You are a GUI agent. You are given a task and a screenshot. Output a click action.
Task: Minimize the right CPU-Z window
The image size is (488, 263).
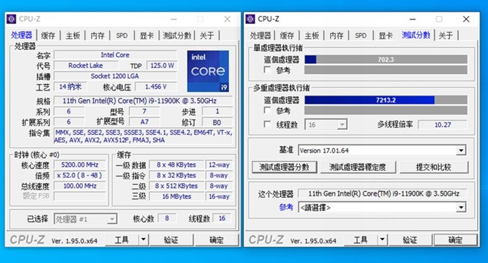click(413, 19)
